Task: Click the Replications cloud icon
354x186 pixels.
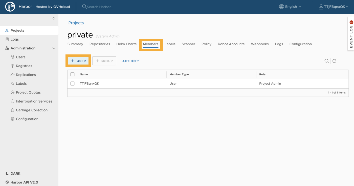Action: click(12, 75)
